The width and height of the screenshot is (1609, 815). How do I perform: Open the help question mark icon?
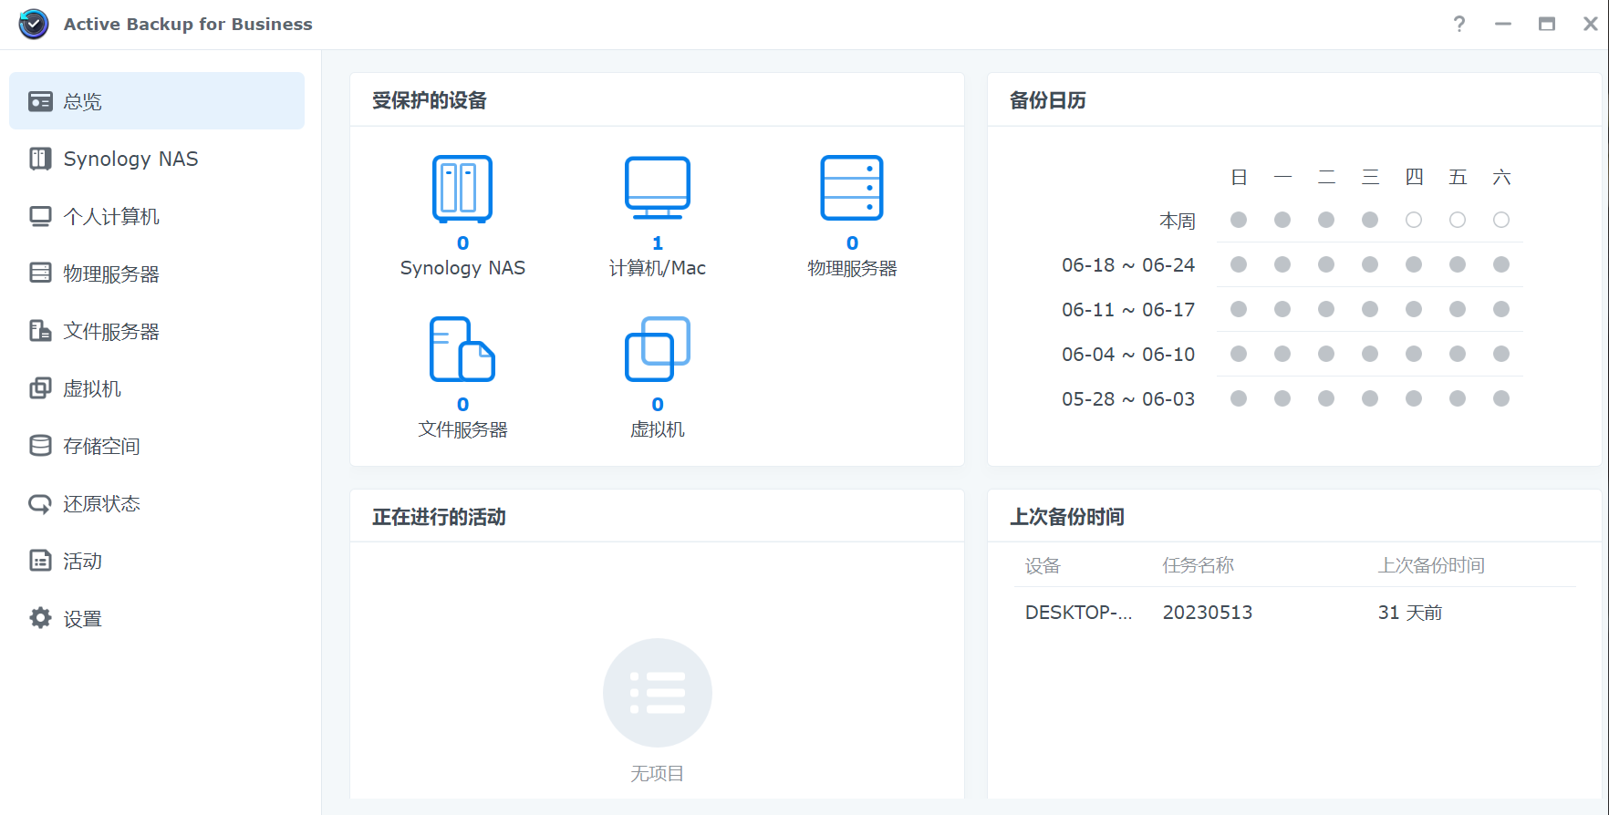pos(1459,24)
